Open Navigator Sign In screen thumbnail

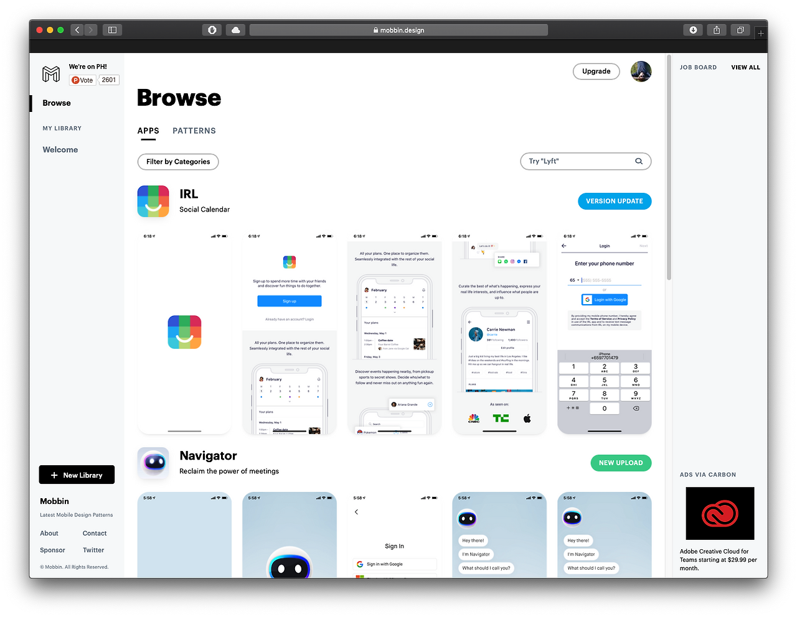tap(395, 535)
